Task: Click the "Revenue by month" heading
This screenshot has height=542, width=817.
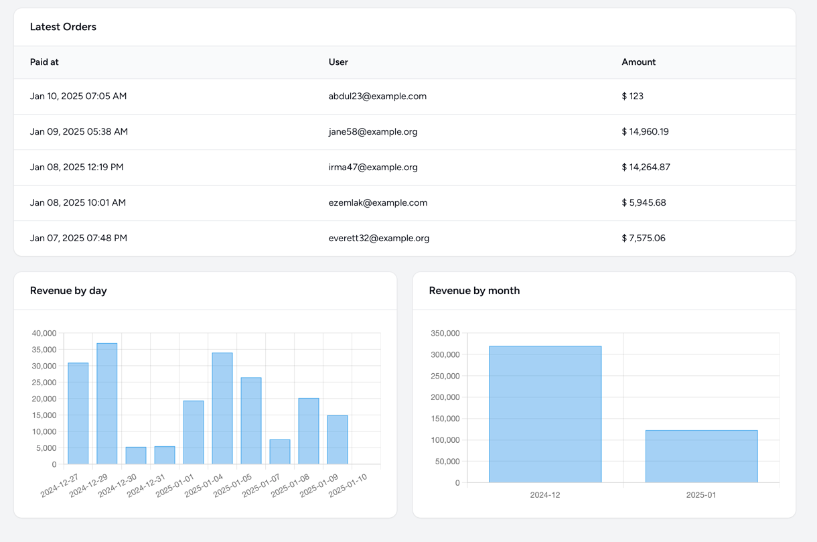Action: (474, 291)
